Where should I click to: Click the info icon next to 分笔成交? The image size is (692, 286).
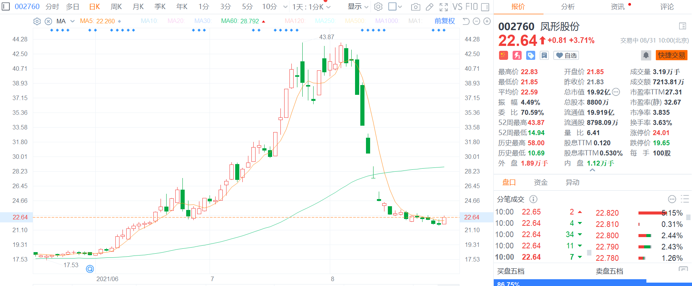tap(533, 199)
